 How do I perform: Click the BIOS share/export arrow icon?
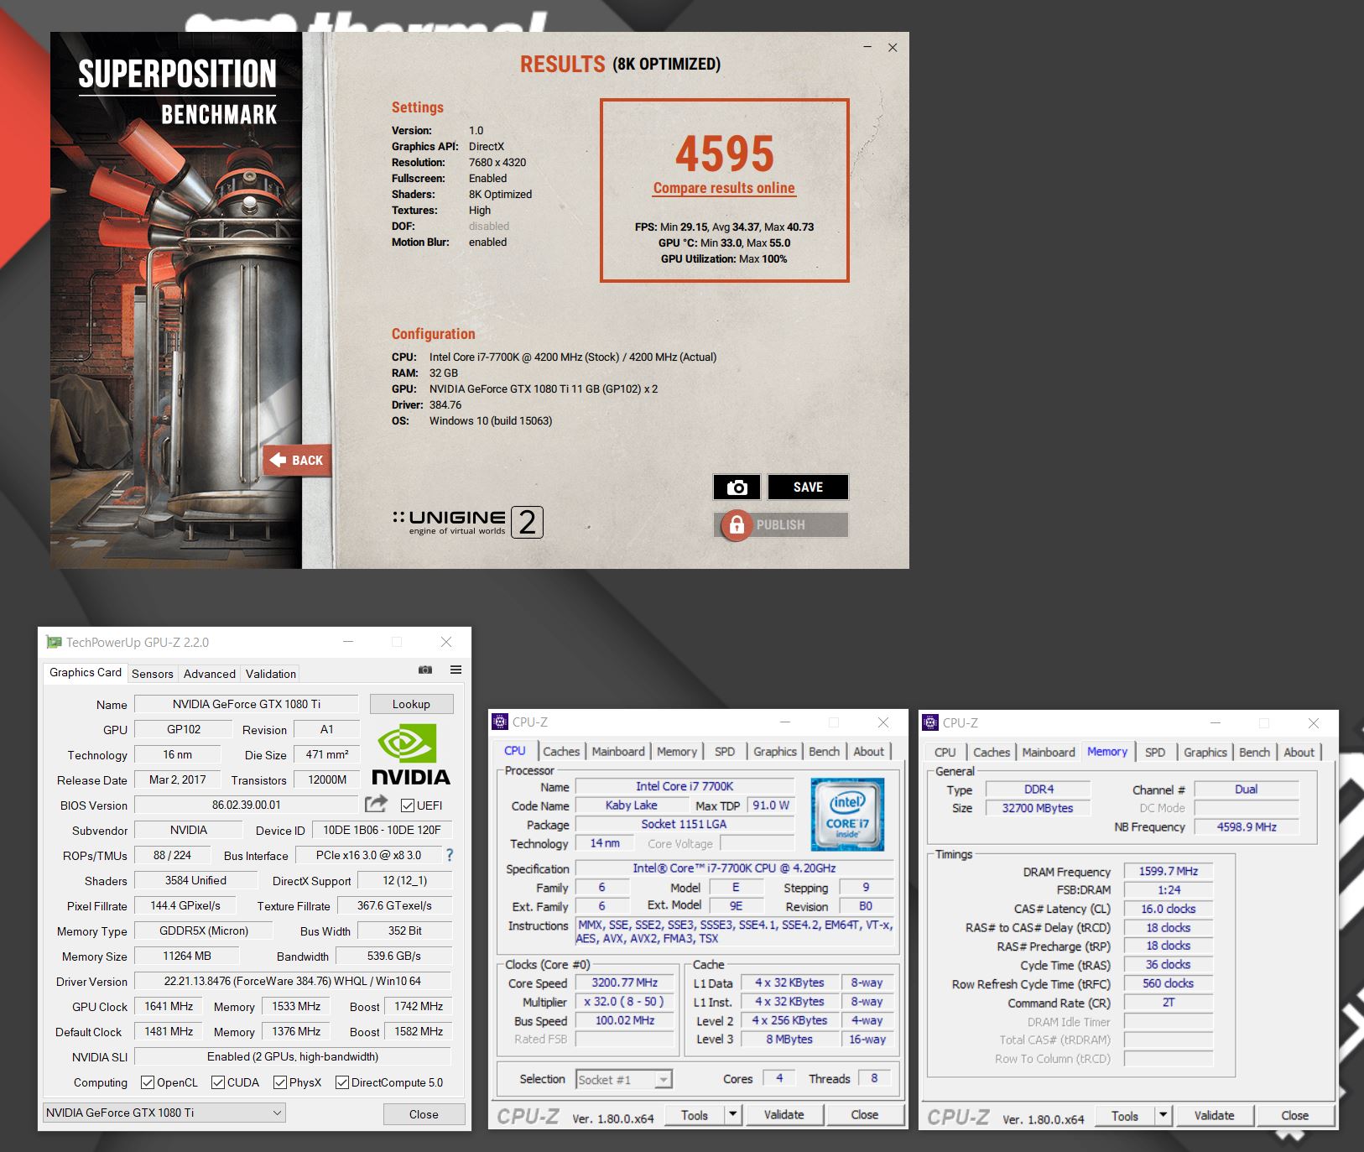(376, 804)
